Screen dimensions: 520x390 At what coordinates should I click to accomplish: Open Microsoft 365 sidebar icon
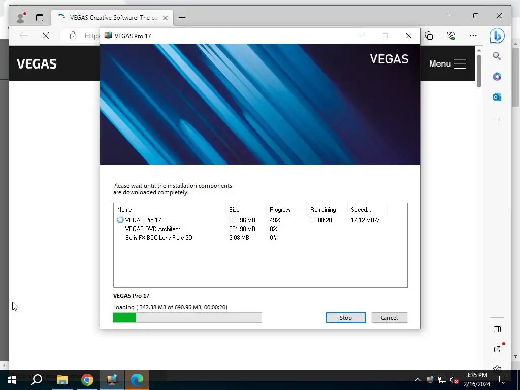pyautogui.click(x=497, y=77)
